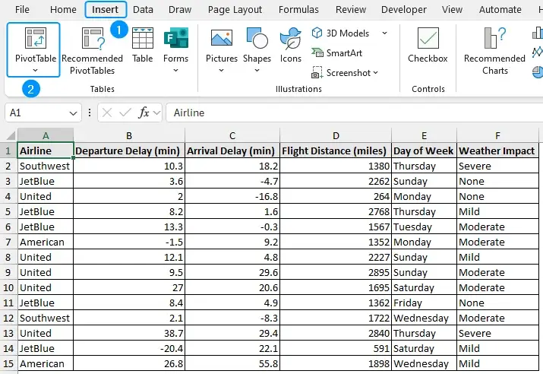Click the Flight Distance (miles) header cell
The image size is (543, 374).
[336, 151]
